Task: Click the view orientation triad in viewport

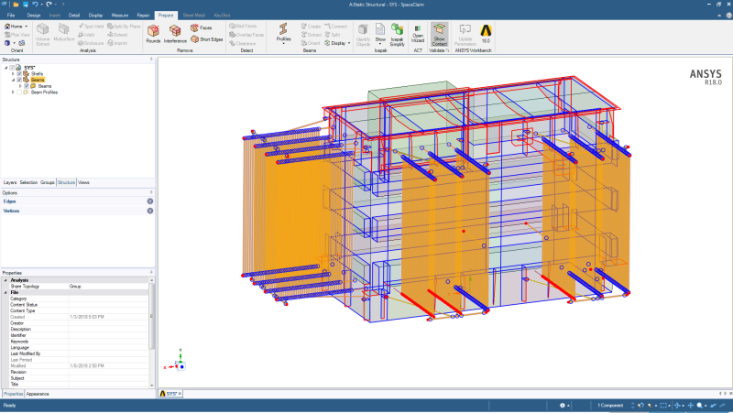Action: pyautogui.click(x=177, y=362)
